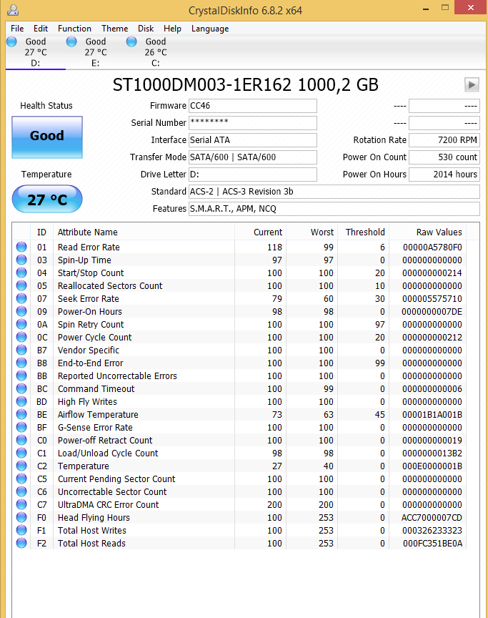Image resolution: width=488 pixels, height=618 pixels.
Task: Click status dot for Vendor Specific
Action: (x=21, y=350)
